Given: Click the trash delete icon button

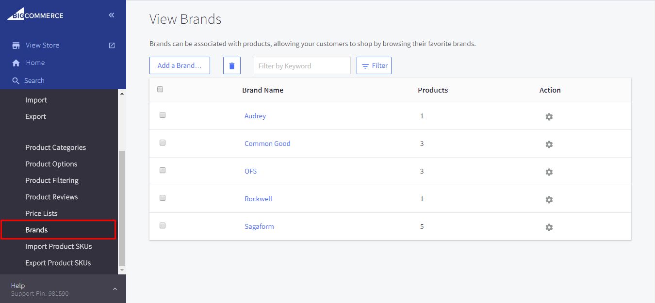Looking at the screenshot, I should point(232,65).
